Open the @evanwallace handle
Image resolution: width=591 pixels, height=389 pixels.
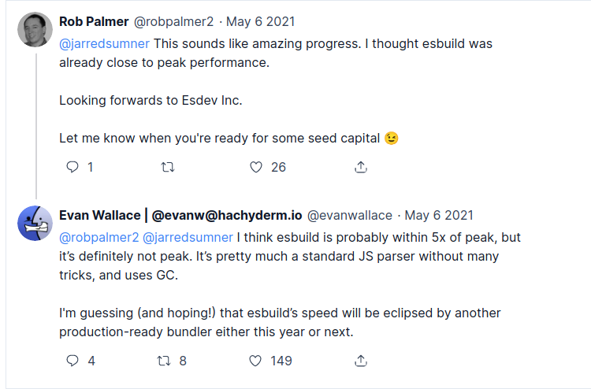tap(349, 215)
